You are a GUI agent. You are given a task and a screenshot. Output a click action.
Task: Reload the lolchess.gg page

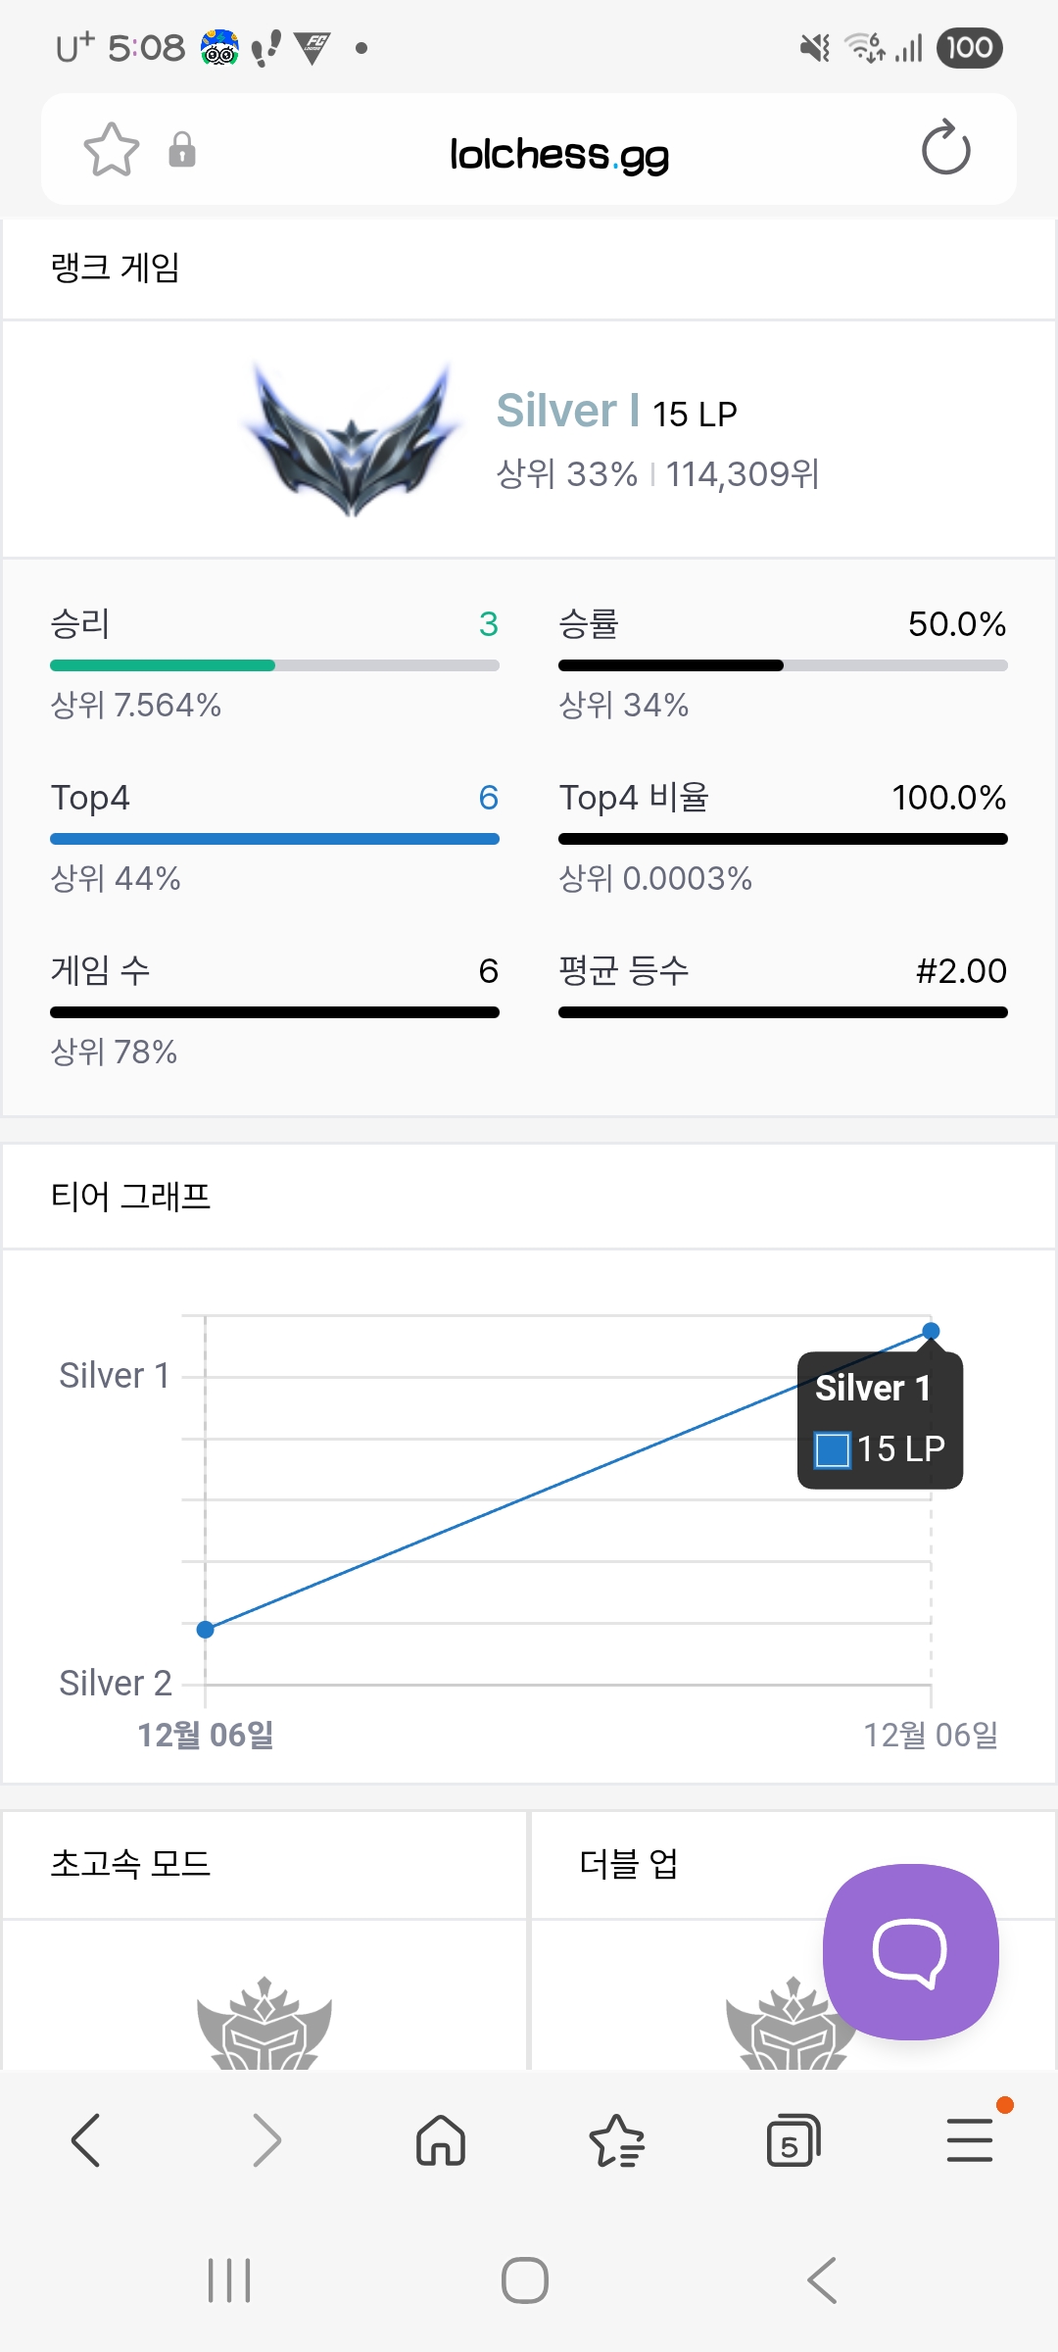[945, 149]
